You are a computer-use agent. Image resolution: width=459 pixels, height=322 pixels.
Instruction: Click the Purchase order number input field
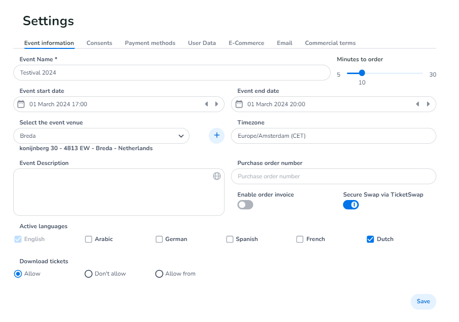pyautogui.click(x=333, y=176)
